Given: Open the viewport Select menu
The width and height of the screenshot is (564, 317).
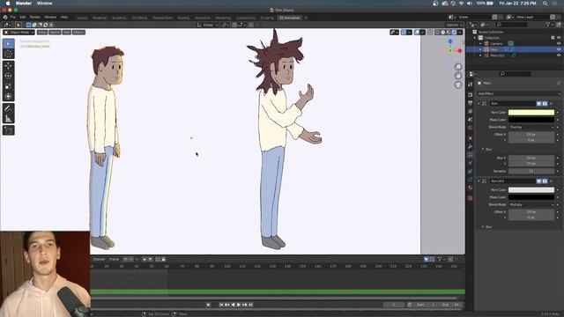Looking at the screenshot, I should point(55,33).
